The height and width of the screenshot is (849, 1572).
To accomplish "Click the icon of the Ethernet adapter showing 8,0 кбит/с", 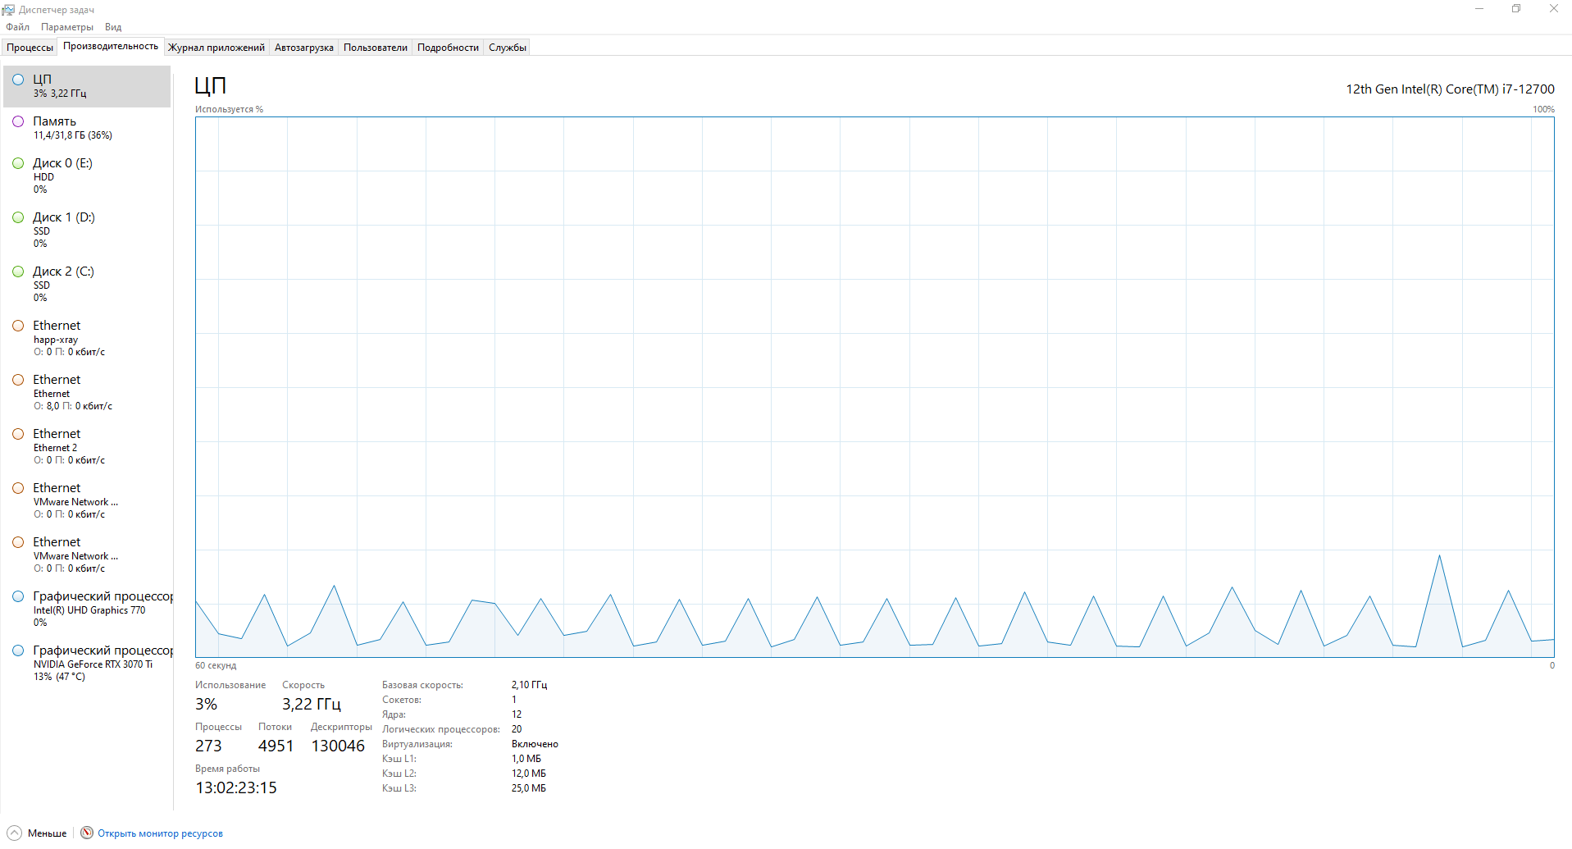I will (18, 380).
